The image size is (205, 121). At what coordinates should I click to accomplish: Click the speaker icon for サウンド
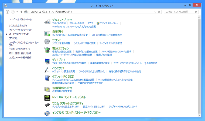47,42
